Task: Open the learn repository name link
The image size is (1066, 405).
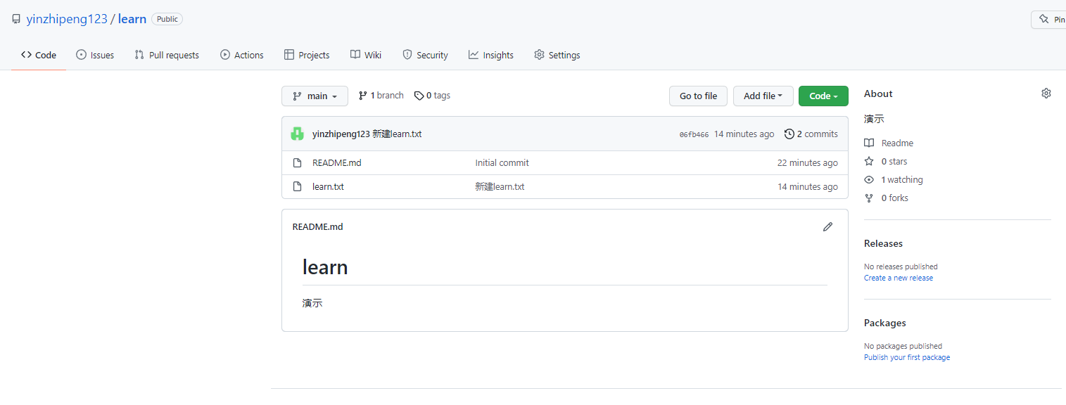Action: [132, 19]
